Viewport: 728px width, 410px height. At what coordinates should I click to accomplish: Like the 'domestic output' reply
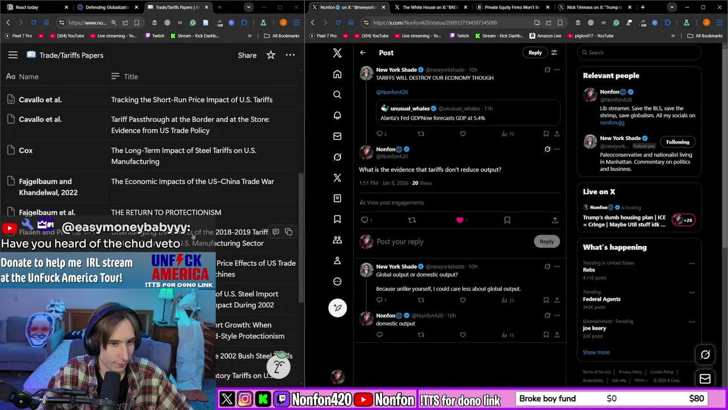(x=463, y=335)
